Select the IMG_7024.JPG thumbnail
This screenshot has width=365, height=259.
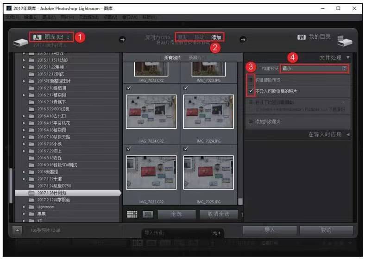click(x=208, y=112)
